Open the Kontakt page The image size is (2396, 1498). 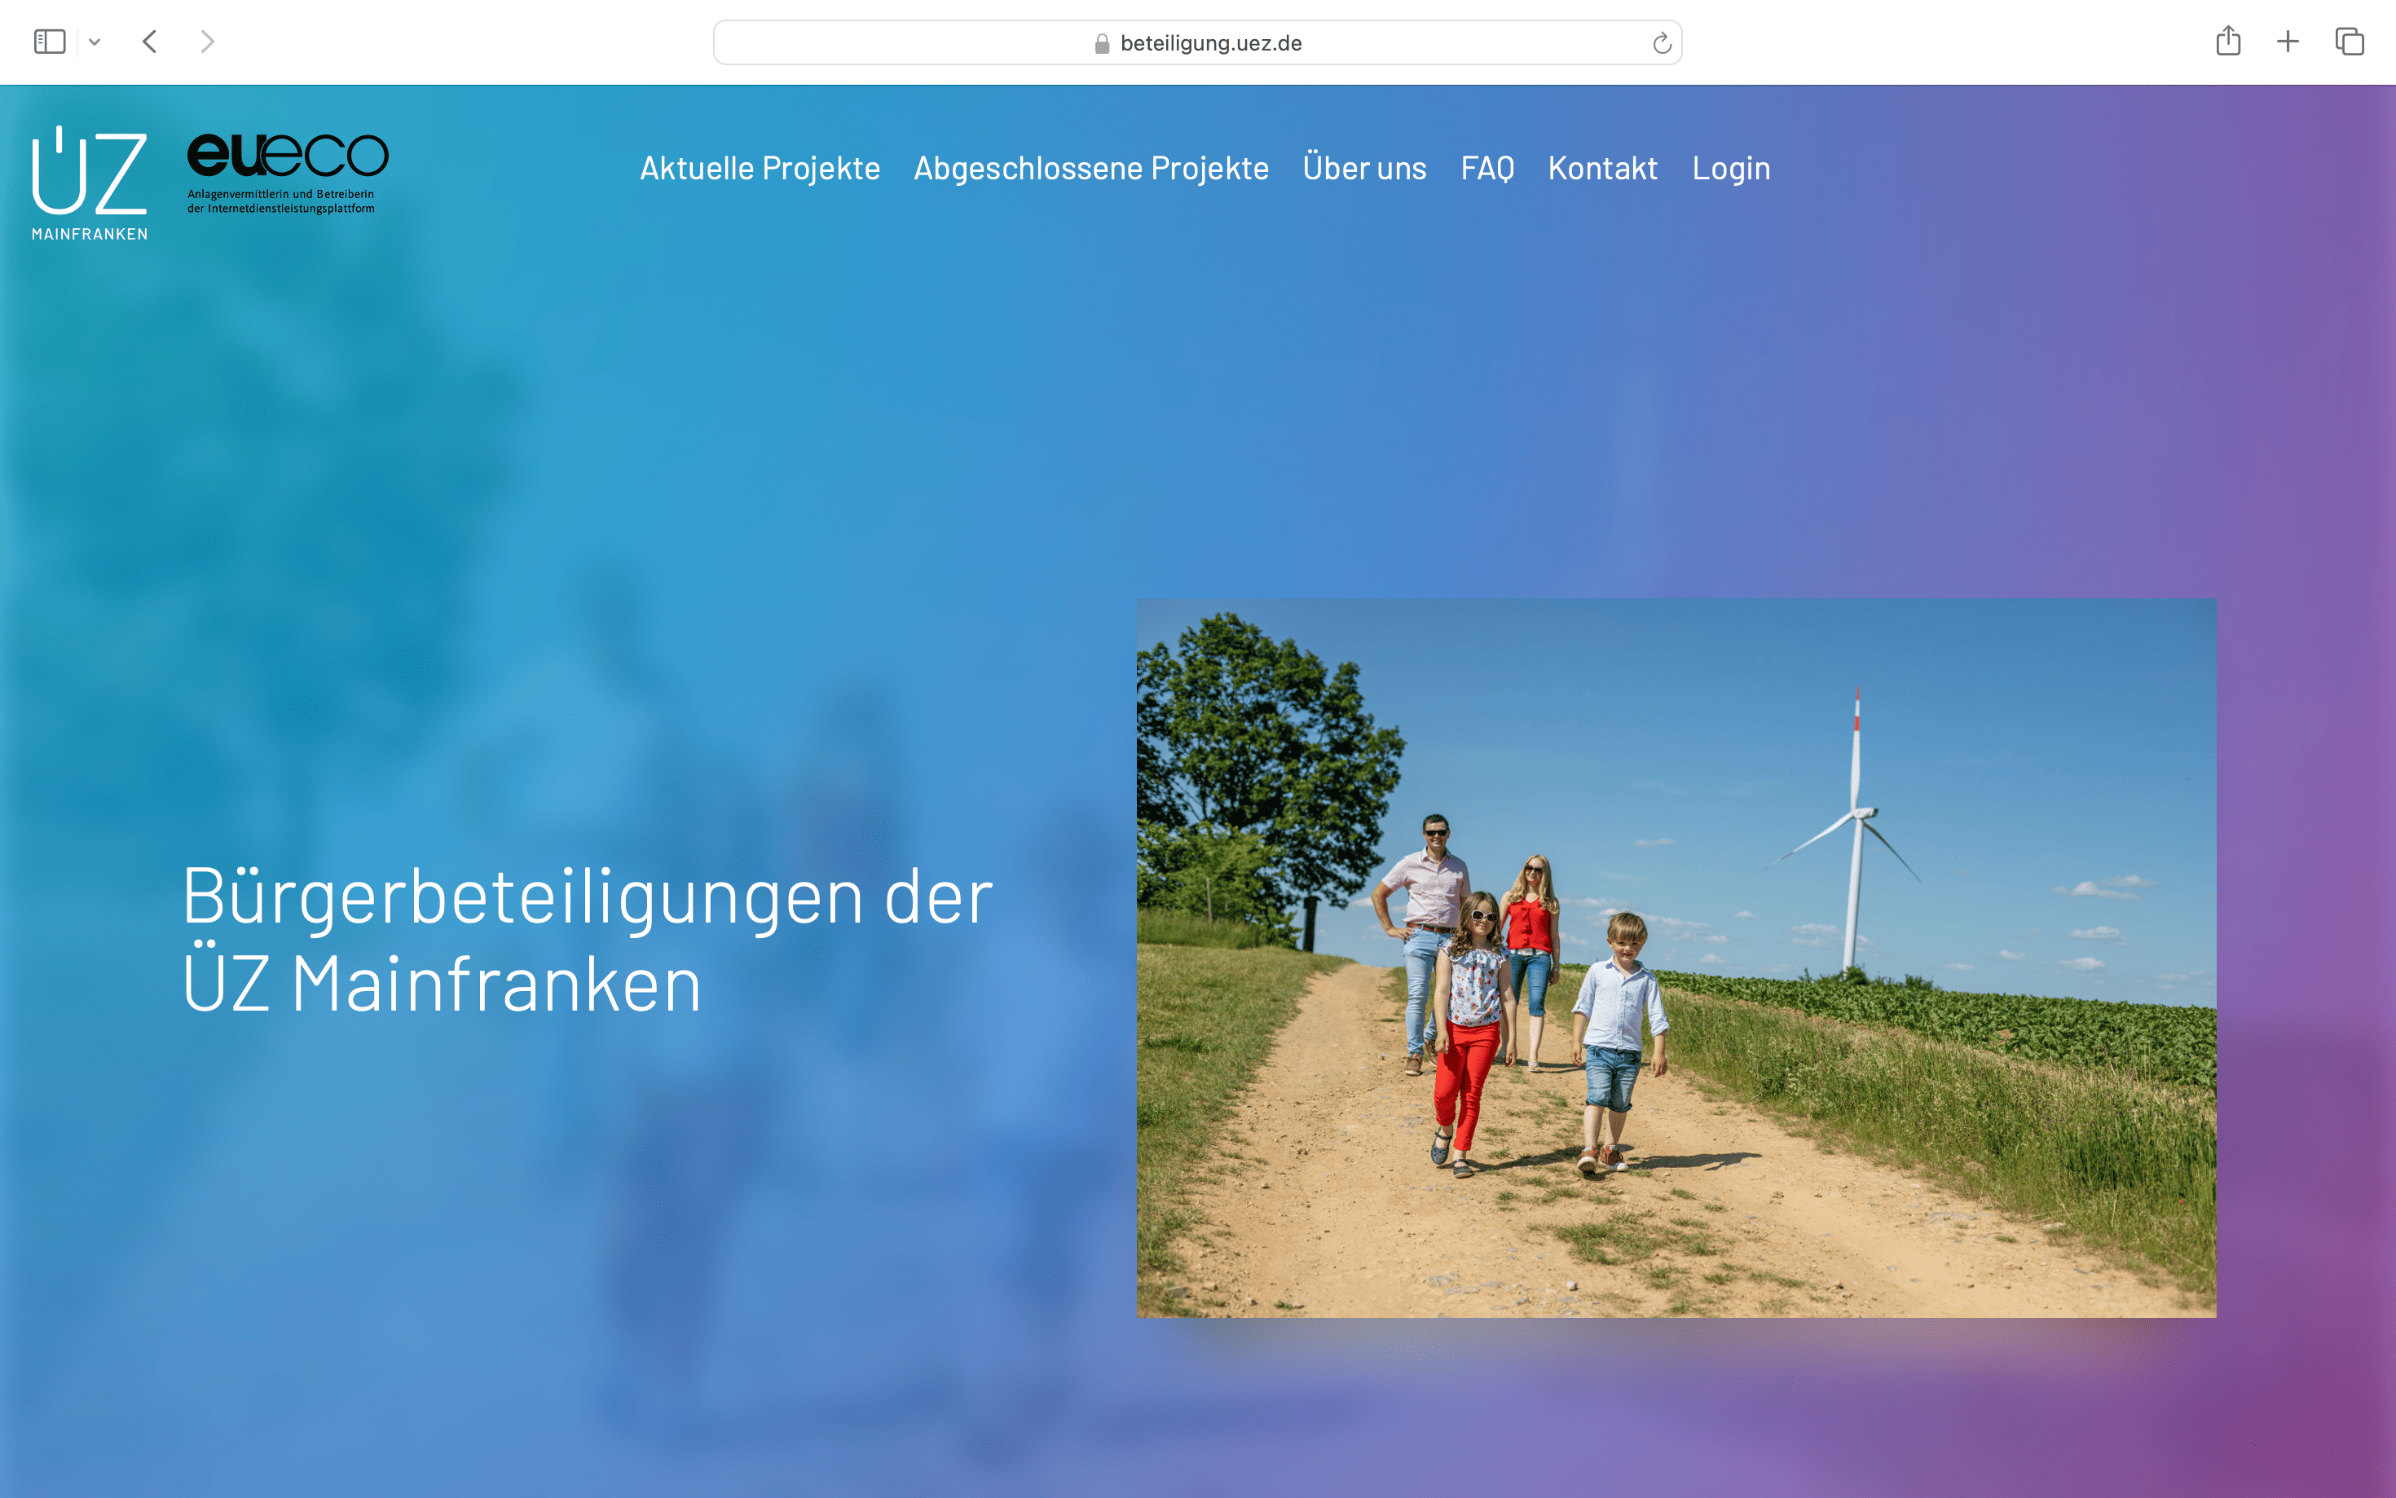[1601, 169]
